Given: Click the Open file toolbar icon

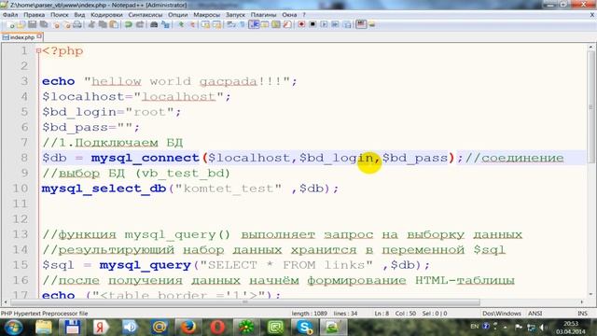Looking at the screenshot, I should [x=21, y=25].
